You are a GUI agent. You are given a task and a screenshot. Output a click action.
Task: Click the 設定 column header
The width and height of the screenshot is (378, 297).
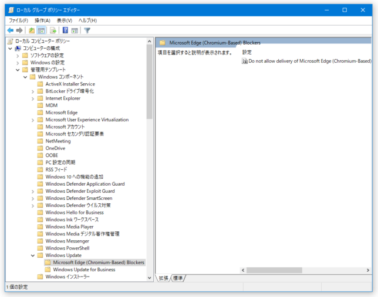tap(247, 52)
